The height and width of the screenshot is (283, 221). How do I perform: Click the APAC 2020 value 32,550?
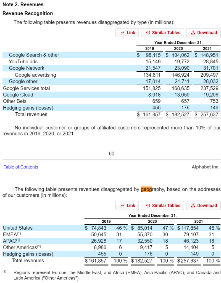click(x=145, y=241)
